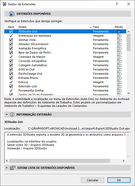Click the 'Animação / Arquivo 3DStudio' line
135x186 pixels.
27,148
